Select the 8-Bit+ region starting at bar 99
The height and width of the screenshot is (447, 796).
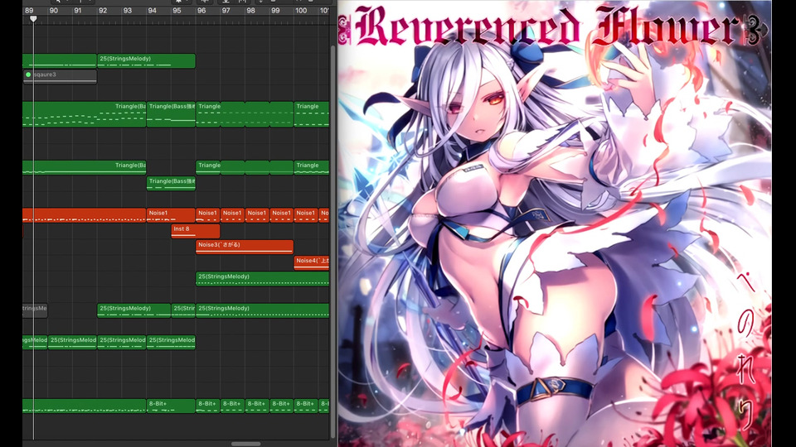pos(282,406)
